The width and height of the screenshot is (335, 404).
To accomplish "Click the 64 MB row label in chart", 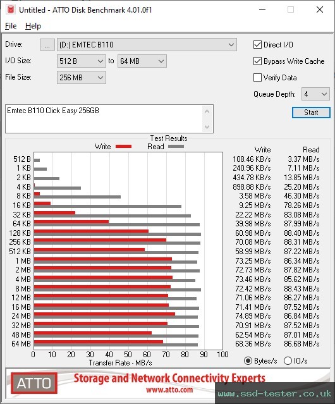I will (21, 344).
